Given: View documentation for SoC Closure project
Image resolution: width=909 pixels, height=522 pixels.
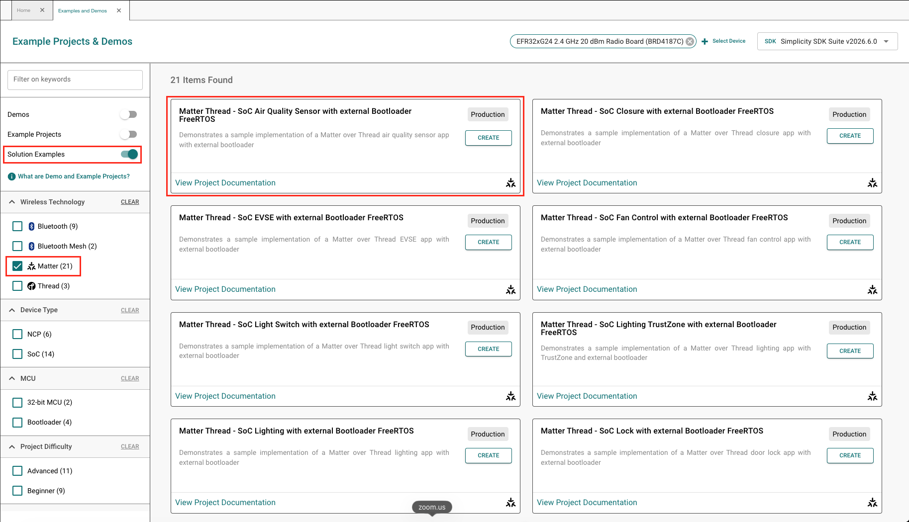Looking at the screenshot, I should 587,183.
